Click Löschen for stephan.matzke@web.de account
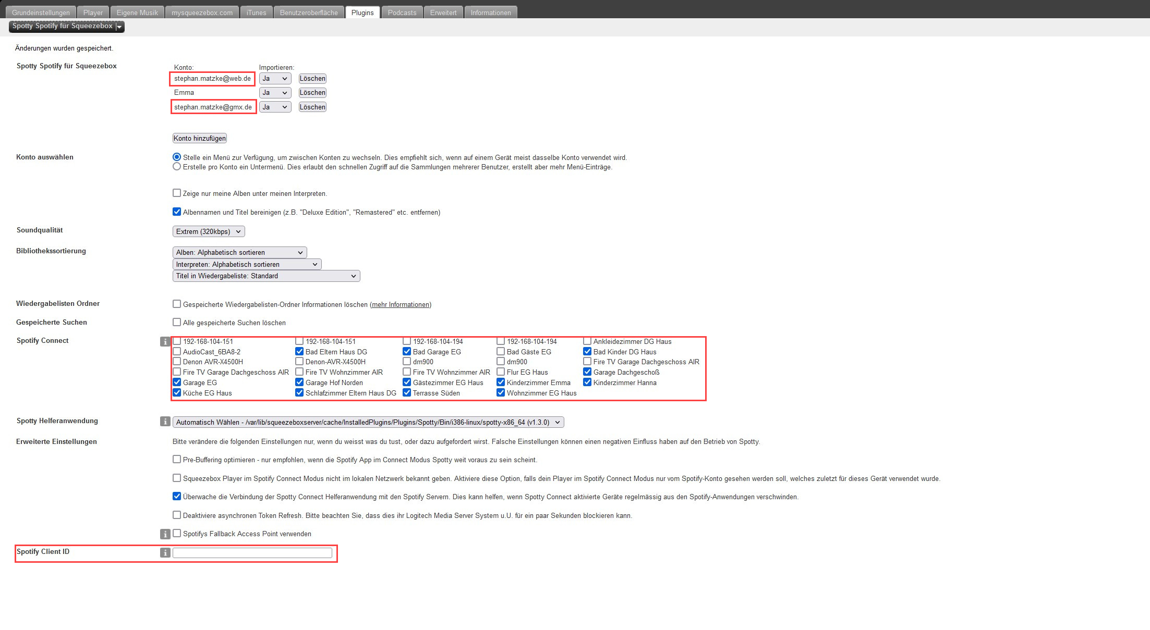The height and width of the screenshot is (630, 1150). click(312, 79)
